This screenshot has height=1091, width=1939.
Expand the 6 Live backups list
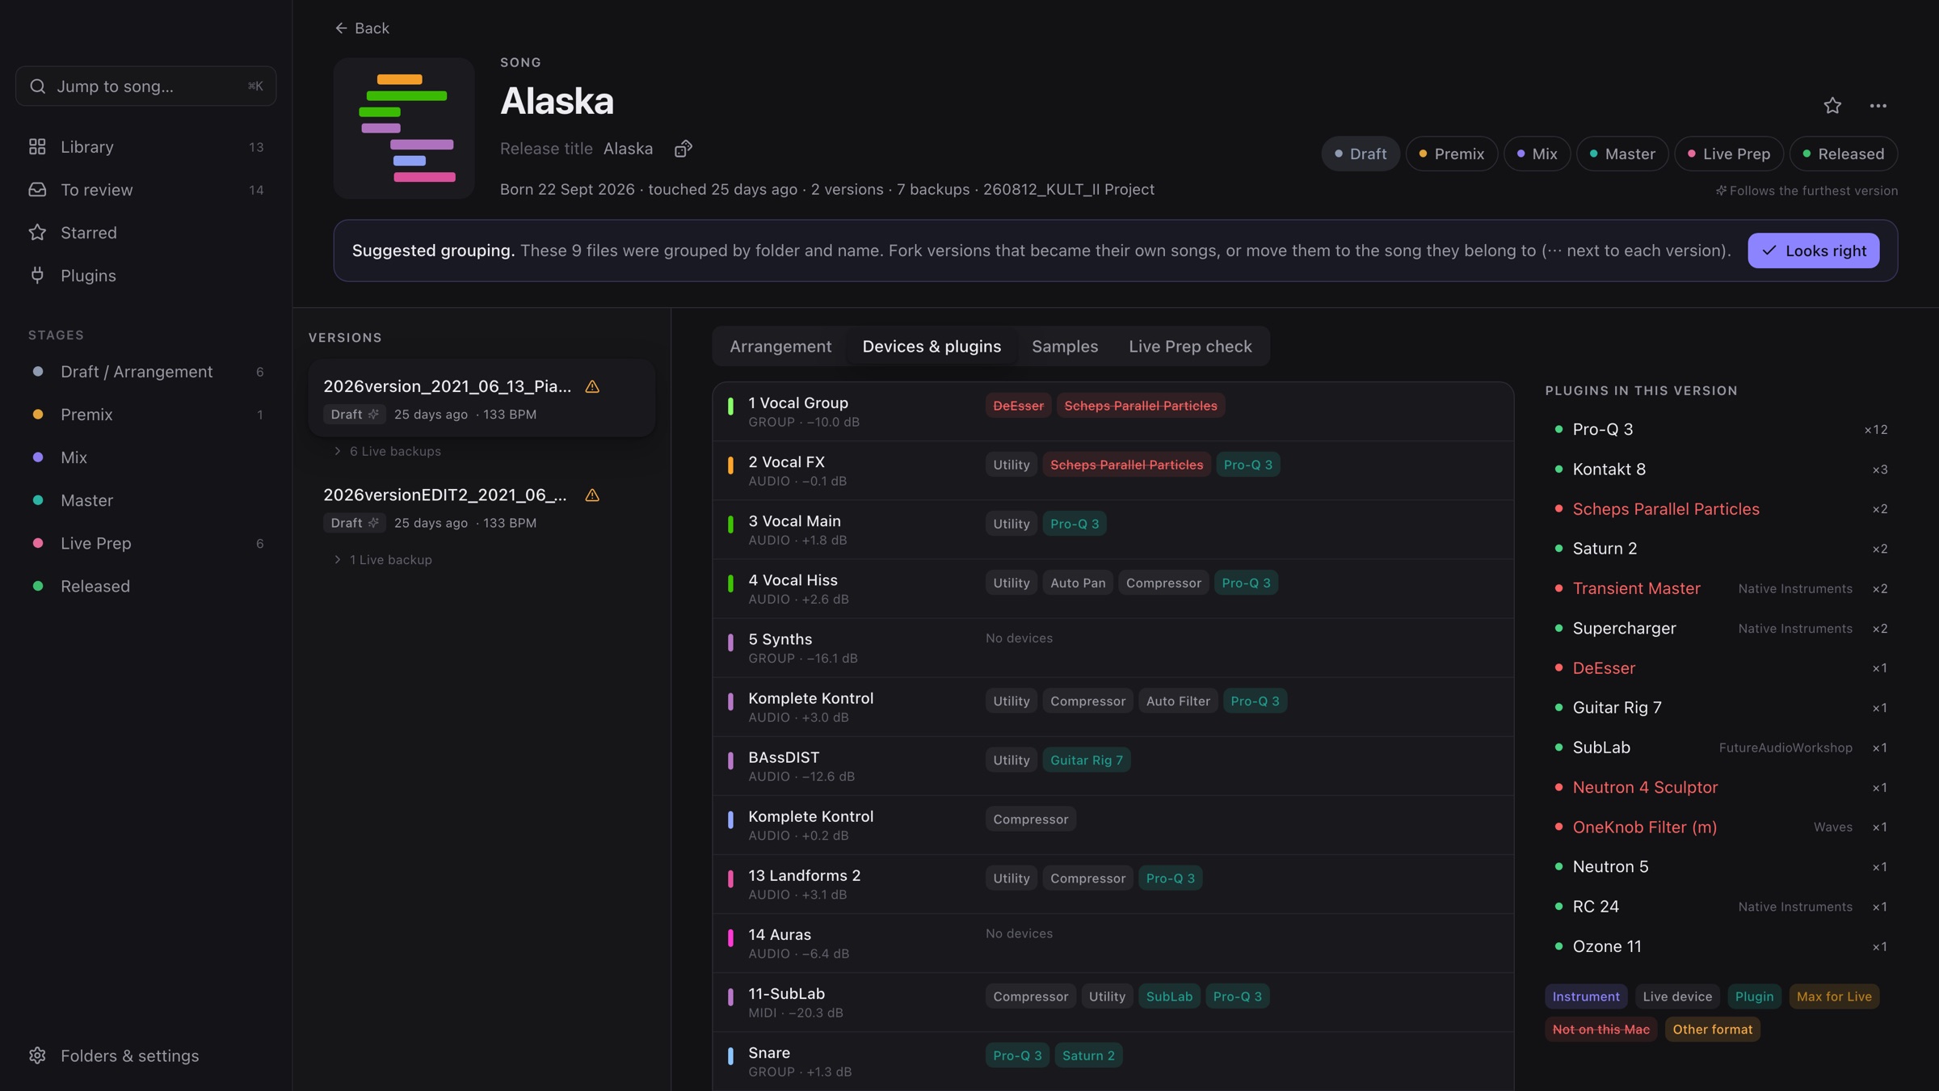(x=388, y=451)
